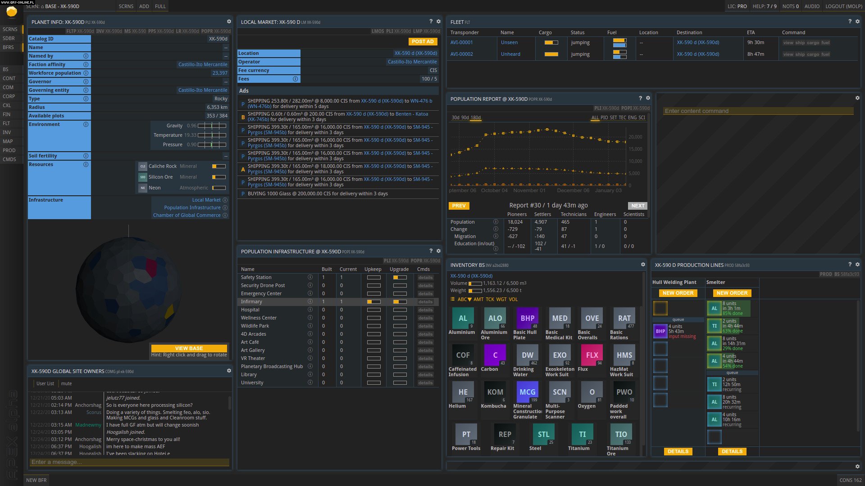
Task: Open the ABC sort dropdown in the inventory
Action: point(464,299)
